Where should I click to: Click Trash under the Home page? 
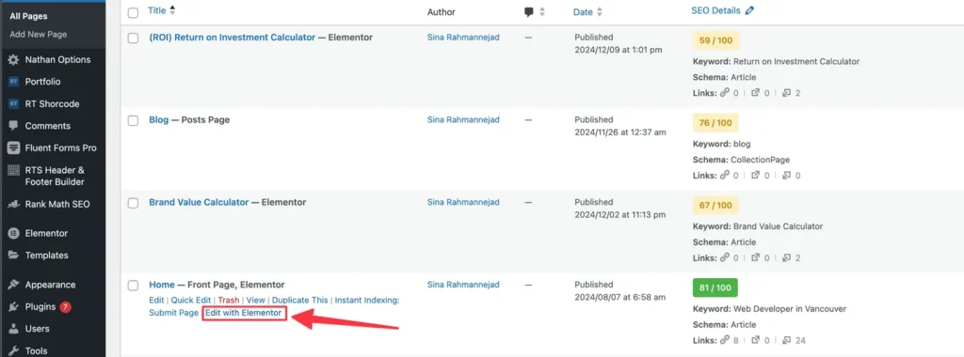pyautogui.click(x=229, y=300)
